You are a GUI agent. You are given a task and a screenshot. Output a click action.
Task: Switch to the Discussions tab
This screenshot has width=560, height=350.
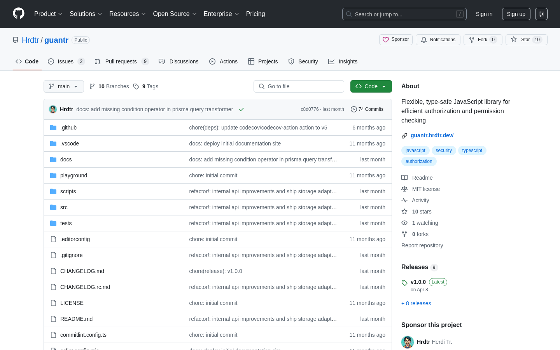[178, 61]
